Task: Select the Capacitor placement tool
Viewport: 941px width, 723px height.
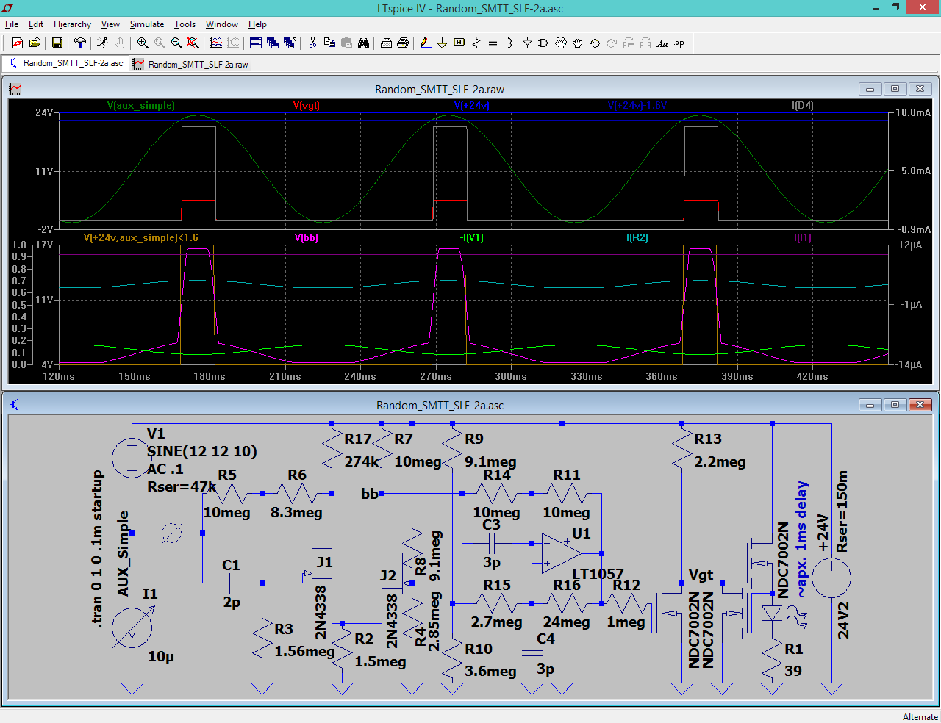Action: click(x=493, y=43)
